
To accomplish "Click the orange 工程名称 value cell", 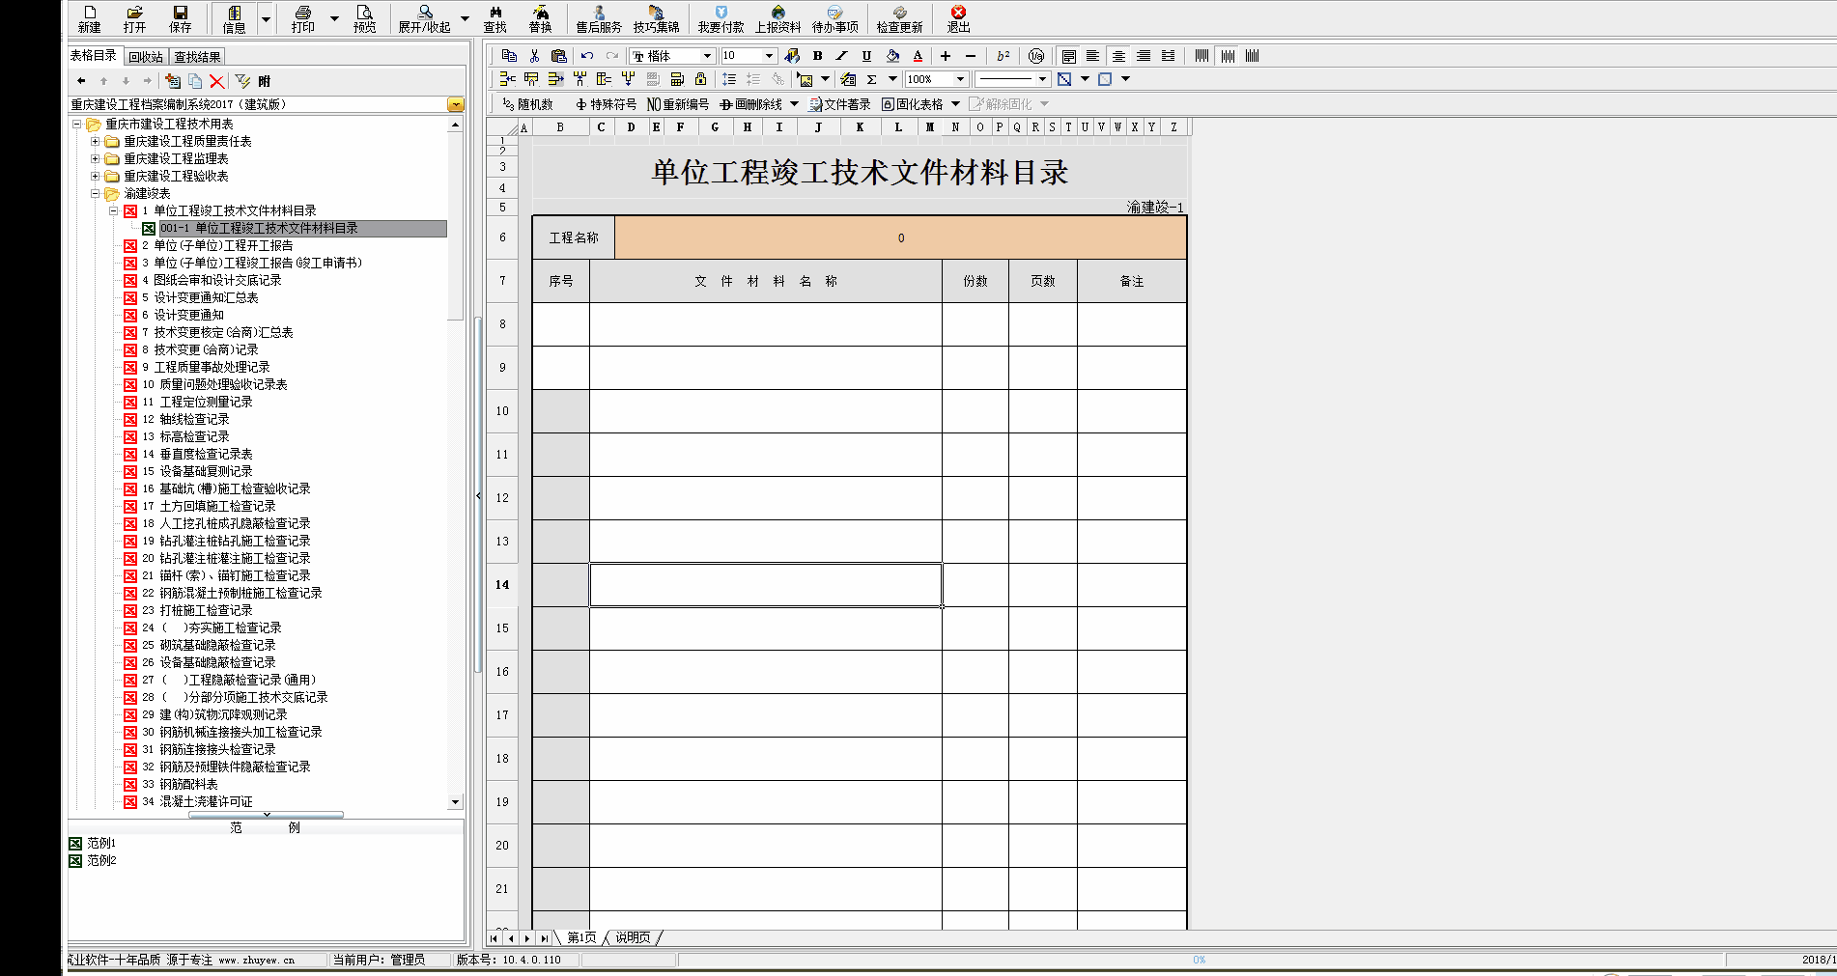I will pos(900,237).
